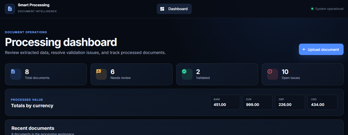The height and width of the screenshot is (135, 348).
Task: Click the EUR 999.00 currency tile
Action: [258, 102]
